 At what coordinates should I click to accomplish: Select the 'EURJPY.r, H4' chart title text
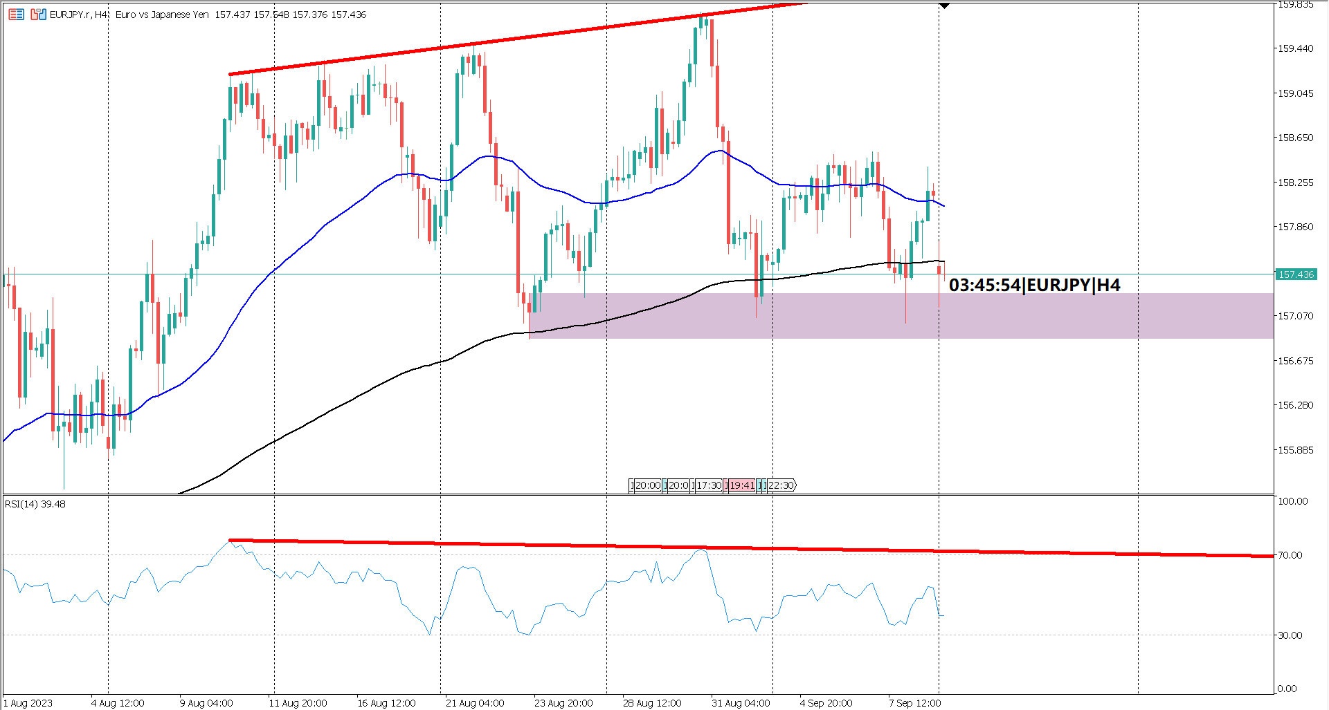click(78, 14)
